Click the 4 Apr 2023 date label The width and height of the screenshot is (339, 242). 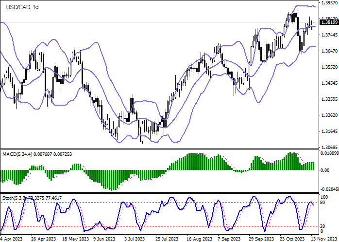click(x=12, y=239)
